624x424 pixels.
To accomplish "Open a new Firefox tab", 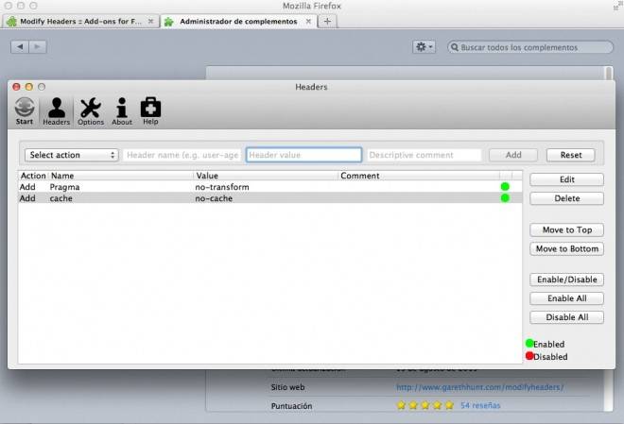I will 327,22.
